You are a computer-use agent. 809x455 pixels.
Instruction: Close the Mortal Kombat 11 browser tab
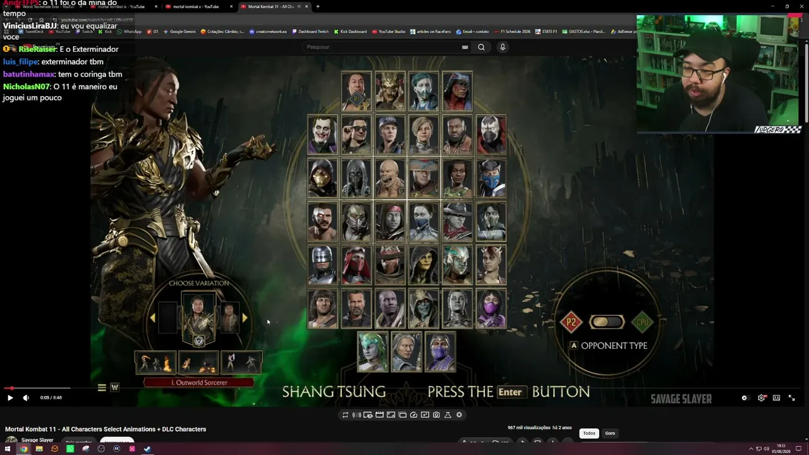point(307,6)
